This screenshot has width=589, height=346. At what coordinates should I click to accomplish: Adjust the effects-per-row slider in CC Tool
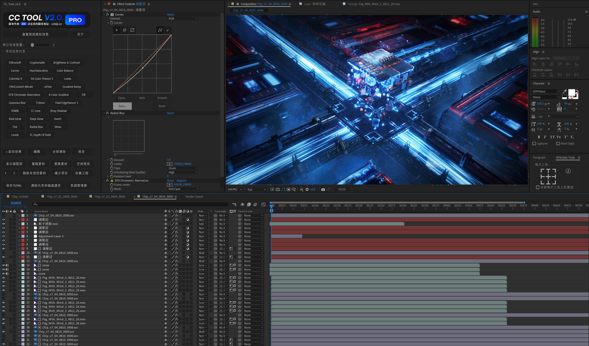coord(32,44)
